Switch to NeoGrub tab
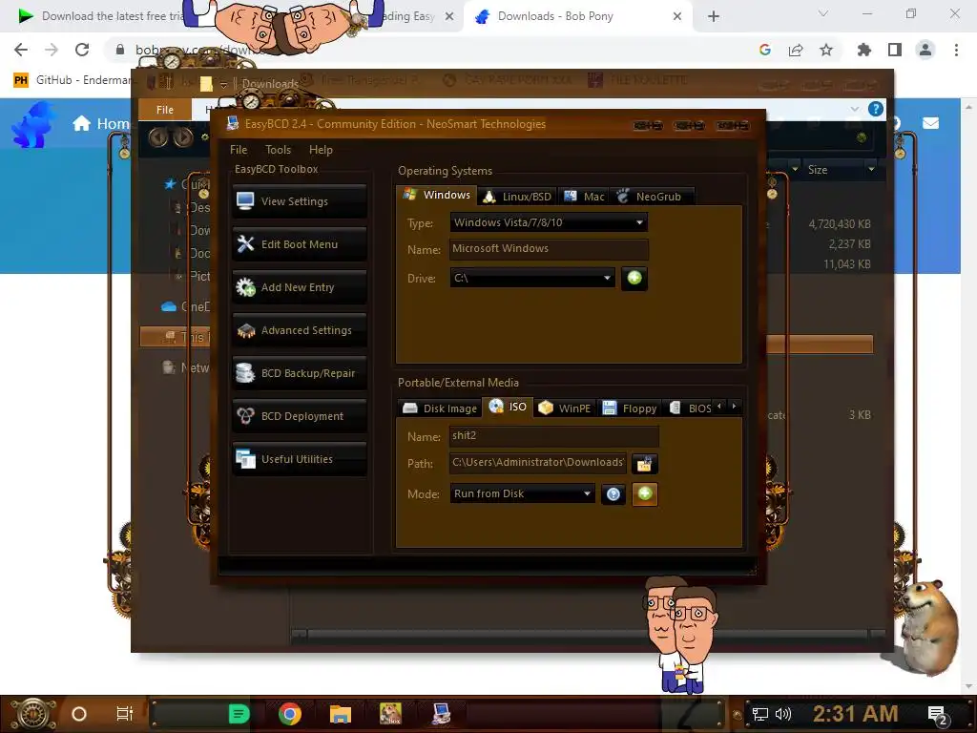 tap(651, 197)
